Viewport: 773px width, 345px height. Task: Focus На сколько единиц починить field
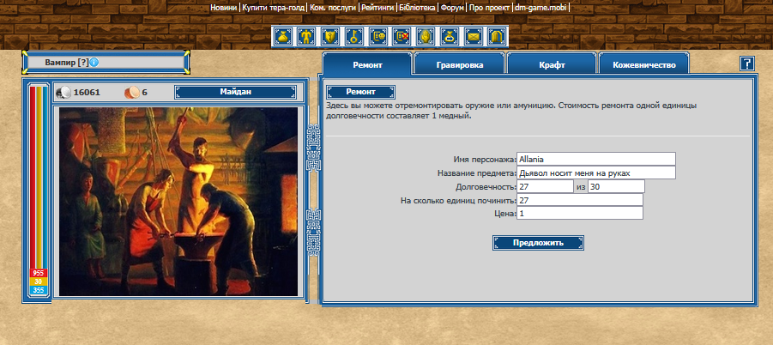[580, 200]
